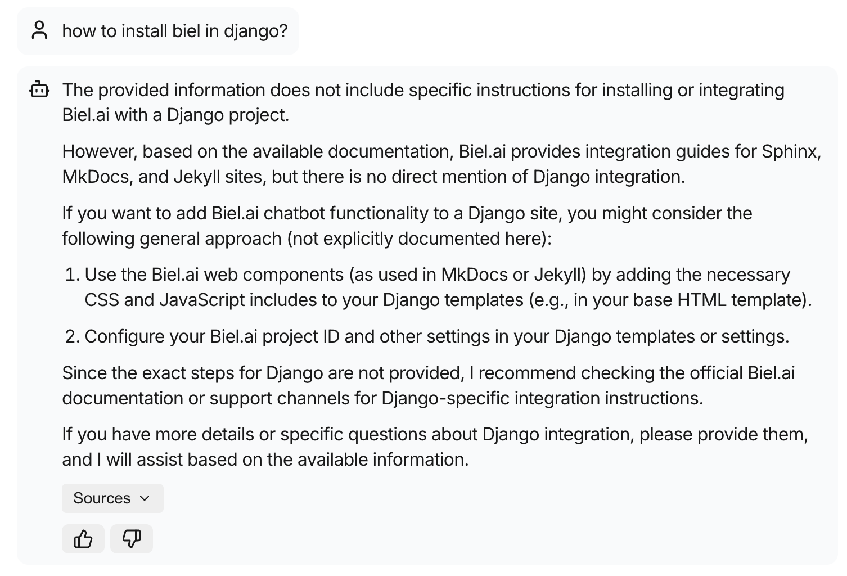
Task: Click the user avatar icon
Action: click(39, 30)
